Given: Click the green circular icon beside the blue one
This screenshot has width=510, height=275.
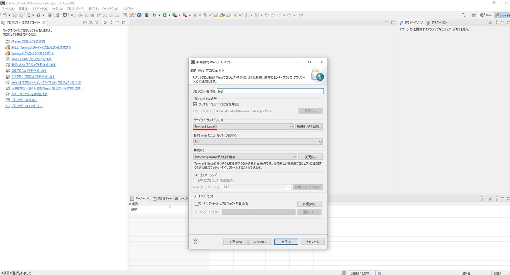Looking at the screenshot, I should click(147, 15).
